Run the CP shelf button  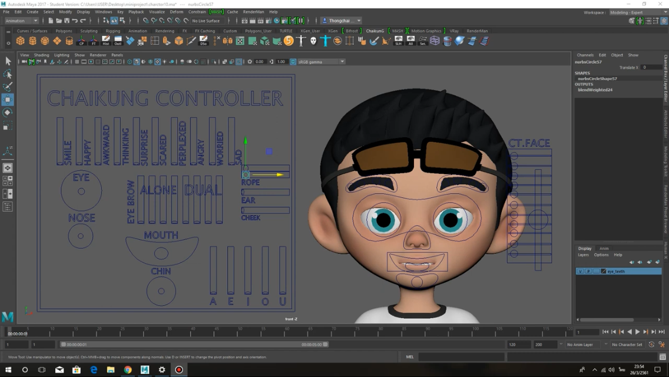[81, 41]
